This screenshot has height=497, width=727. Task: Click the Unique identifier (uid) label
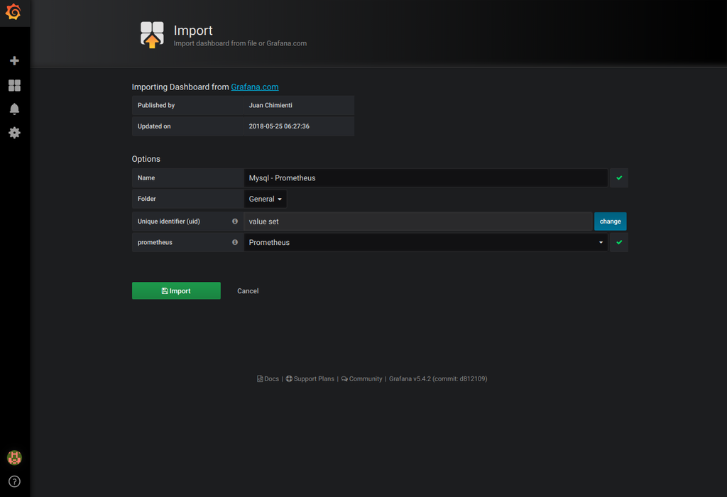[169, 222]
